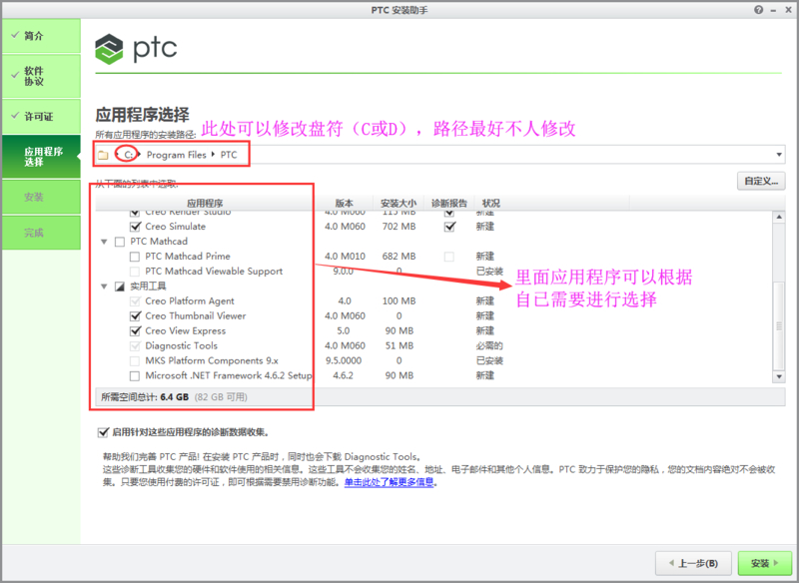Click the 上一步(B) button
Viewport: 799px width, 583px height.
tap(693, 563)
